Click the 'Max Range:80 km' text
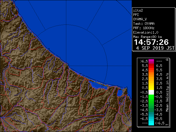176x132 pixels. click(147, 37)
